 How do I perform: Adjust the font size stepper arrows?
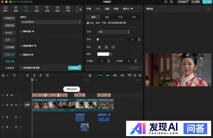point(139,39)
